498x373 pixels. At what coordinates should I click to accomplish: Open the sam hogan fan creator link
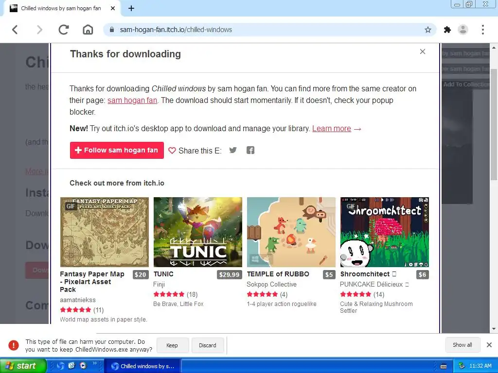tap(132, 101)
